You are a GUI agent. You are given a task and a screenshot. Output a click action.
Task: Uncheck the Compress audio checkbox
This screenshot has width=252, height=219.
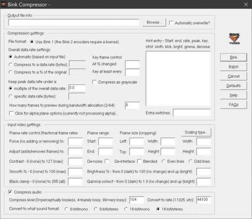click(10, 192)
